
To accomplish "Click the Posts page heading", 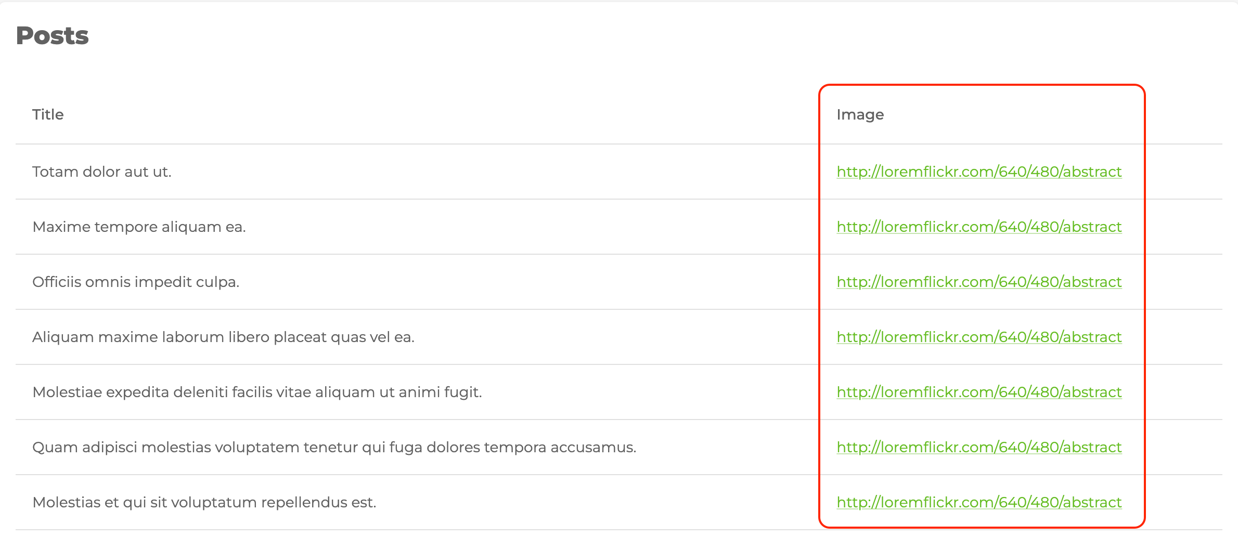I will (x=53, y=35).
